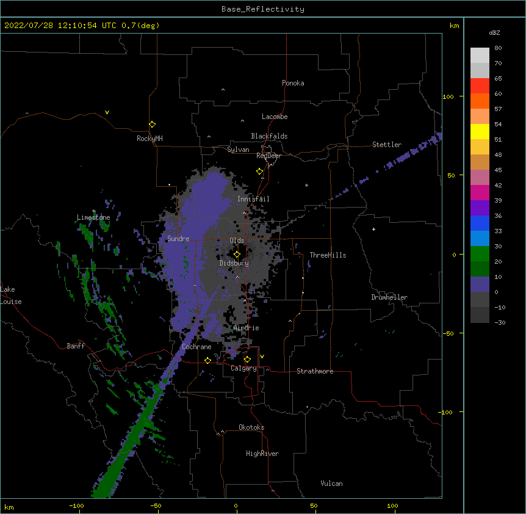Select the bright green 20-30 dBZ swatch
This screenshot has width=526, height=514.
pyautogui.click(x=480, y=254)
